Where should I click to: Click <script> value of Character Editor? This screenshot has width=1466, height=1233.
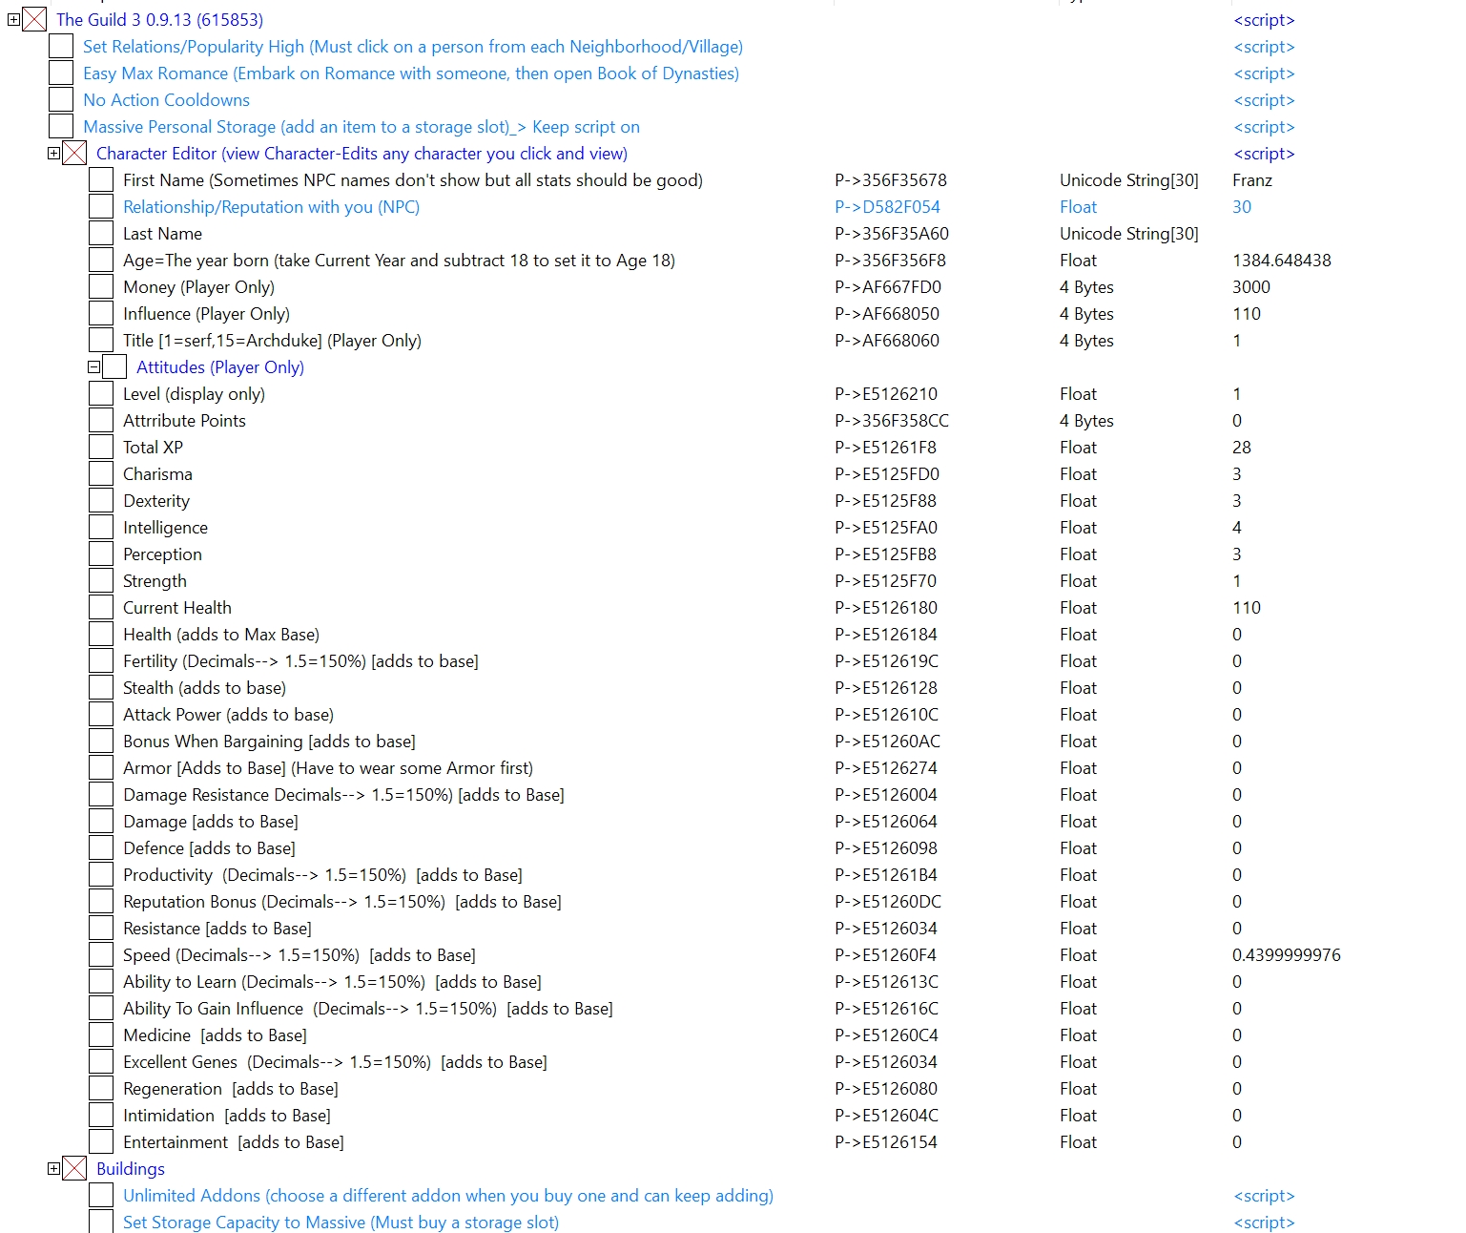pos(1264,153)
